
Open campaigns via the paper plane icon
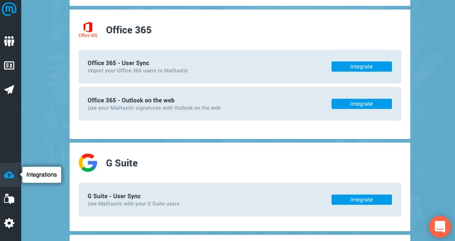click(9, 90)
